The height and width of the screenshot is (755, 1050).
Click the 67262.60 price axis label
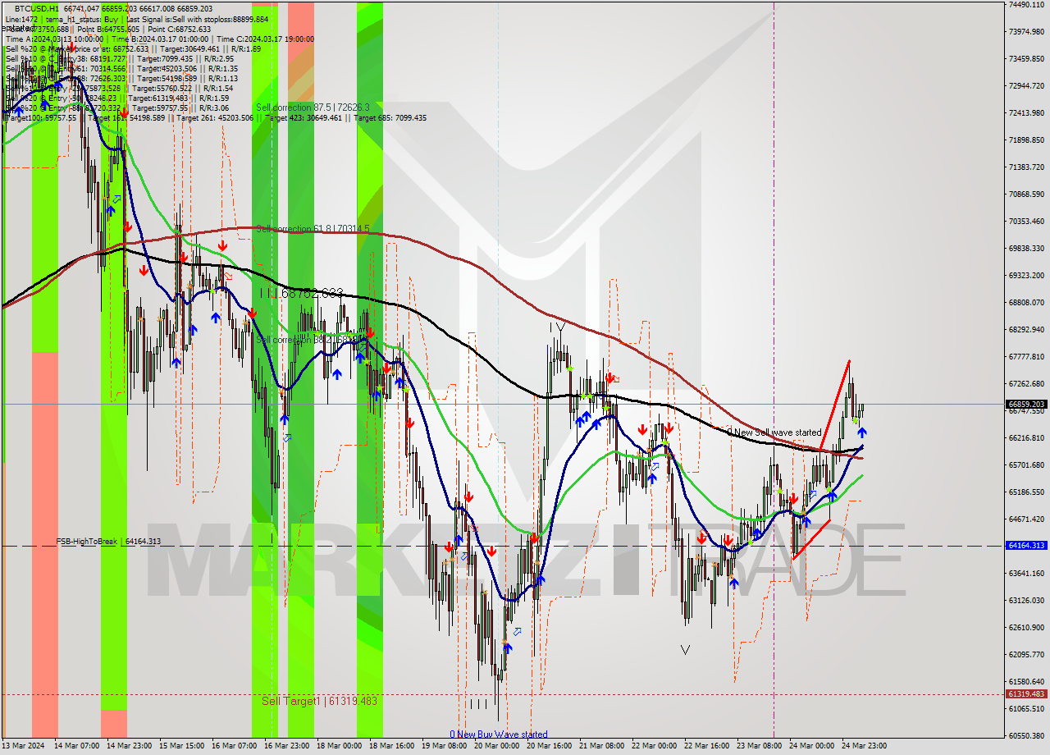(1026, 383)
